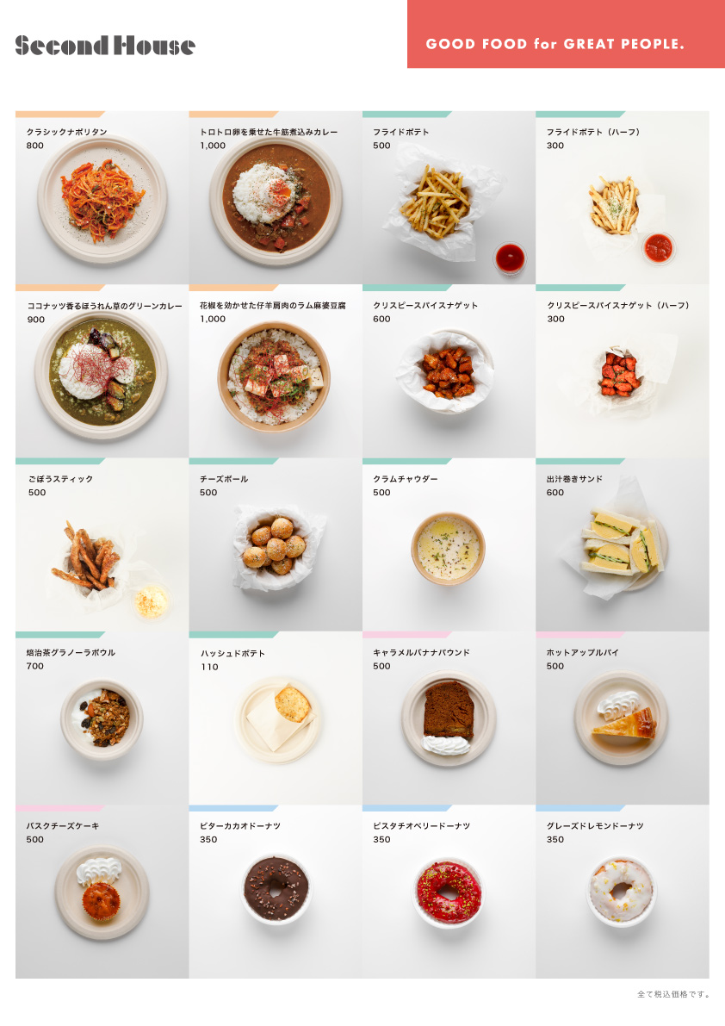Click the pink ピスタチオベリードーナツ donut

pyautogui.click(x=449, y=892)
